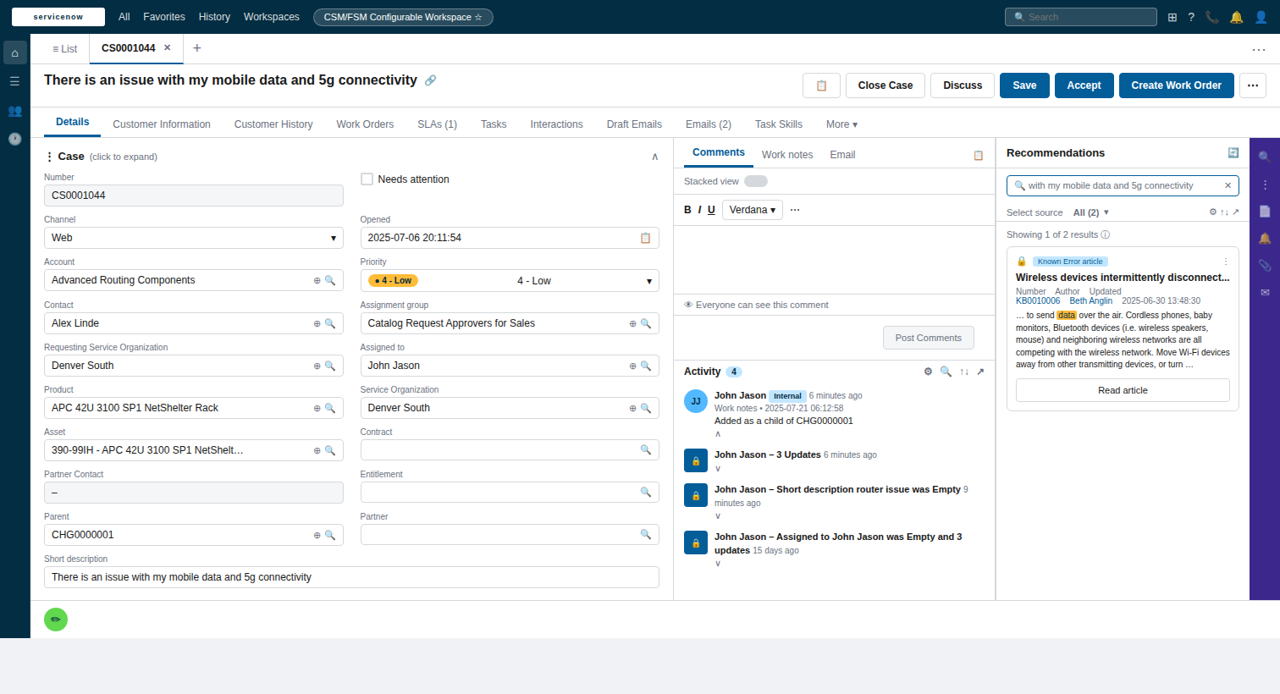Screen dimensions: 1280x694
Task: Sort Activity entries with arrows icon
Action: pos(964,372)
